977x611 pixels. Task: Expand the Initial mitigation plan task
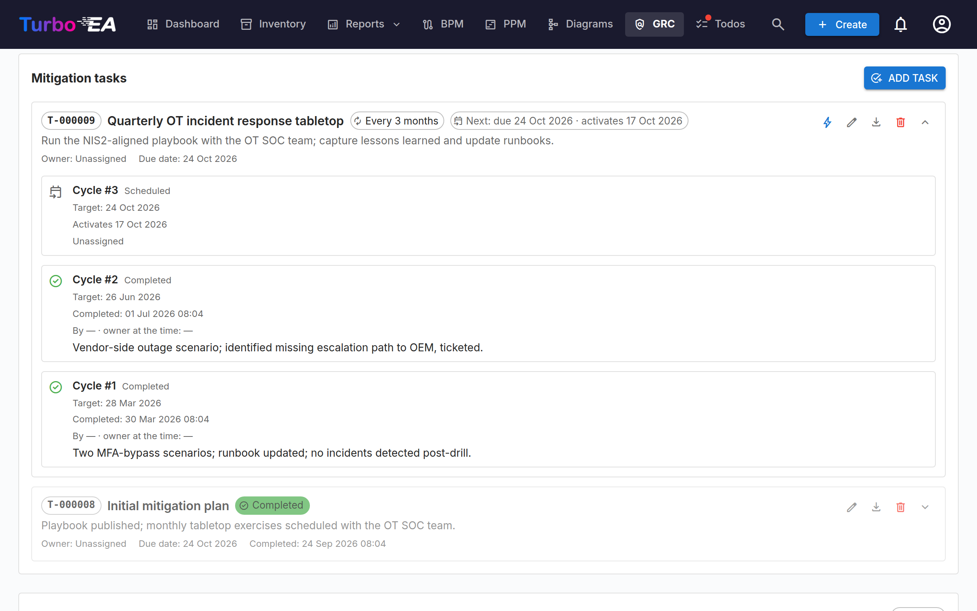pos(925,507)
